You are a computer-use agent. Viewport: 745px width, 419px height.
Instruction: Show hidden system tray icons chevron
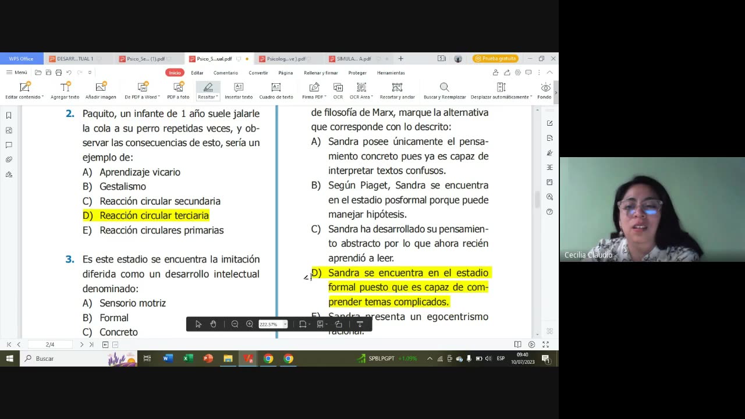click(x=430, y=358)
